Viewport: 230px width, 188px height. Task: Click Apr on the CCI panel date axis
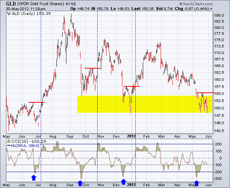click(x=177, y=185)
